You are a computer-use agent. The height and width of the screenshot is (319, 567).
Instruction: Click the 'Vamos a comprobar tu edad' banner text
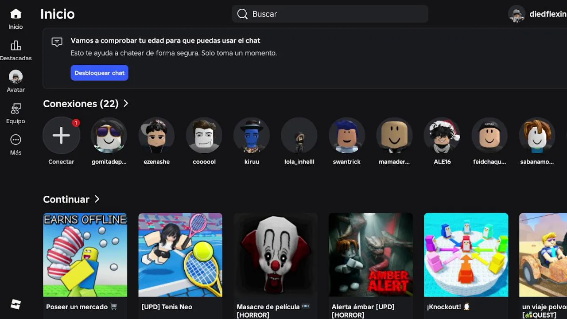(165, 41)
